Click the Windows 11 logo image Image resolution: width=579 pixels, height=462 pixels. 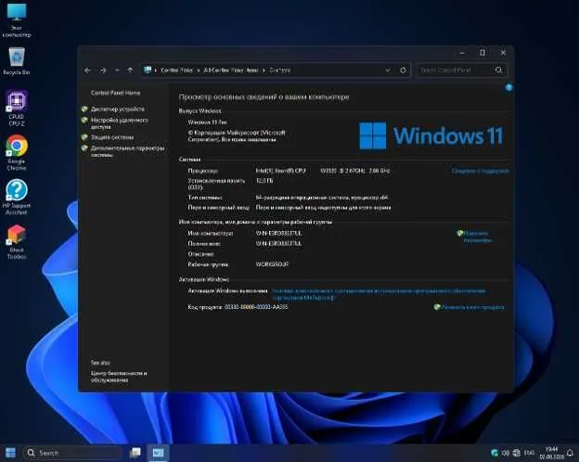[x=431, y=135]
